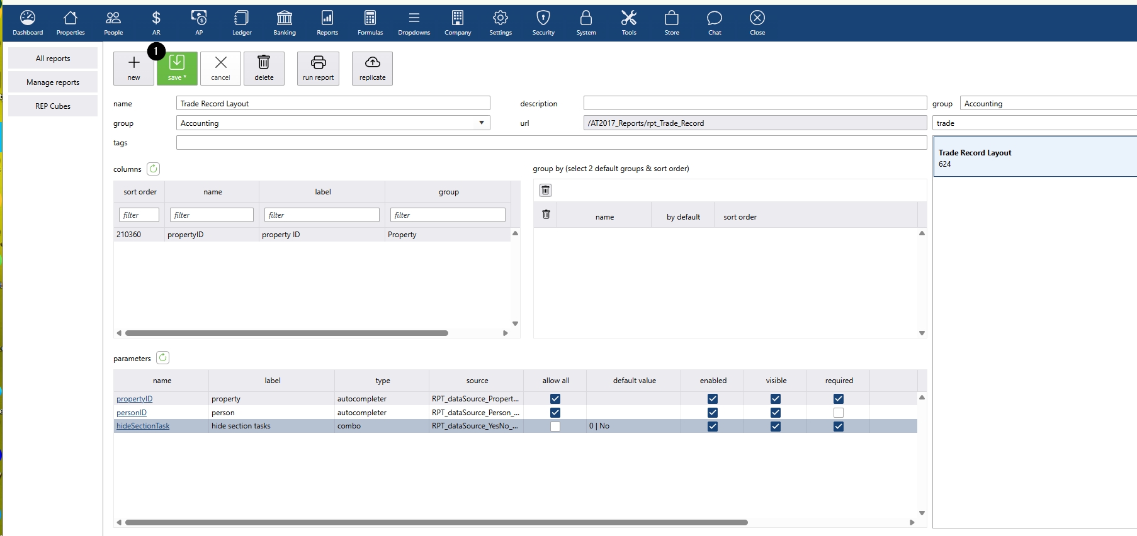Open the Store
The width and height of the screenshot is (1137, 536).
(x=672, y=23)
